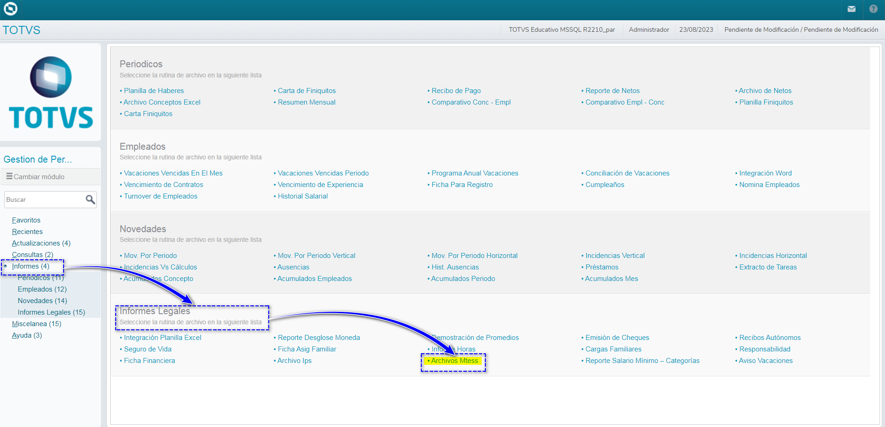Open the mail envelope icon
Screen dimensions: 885x427
coord(851,9)
